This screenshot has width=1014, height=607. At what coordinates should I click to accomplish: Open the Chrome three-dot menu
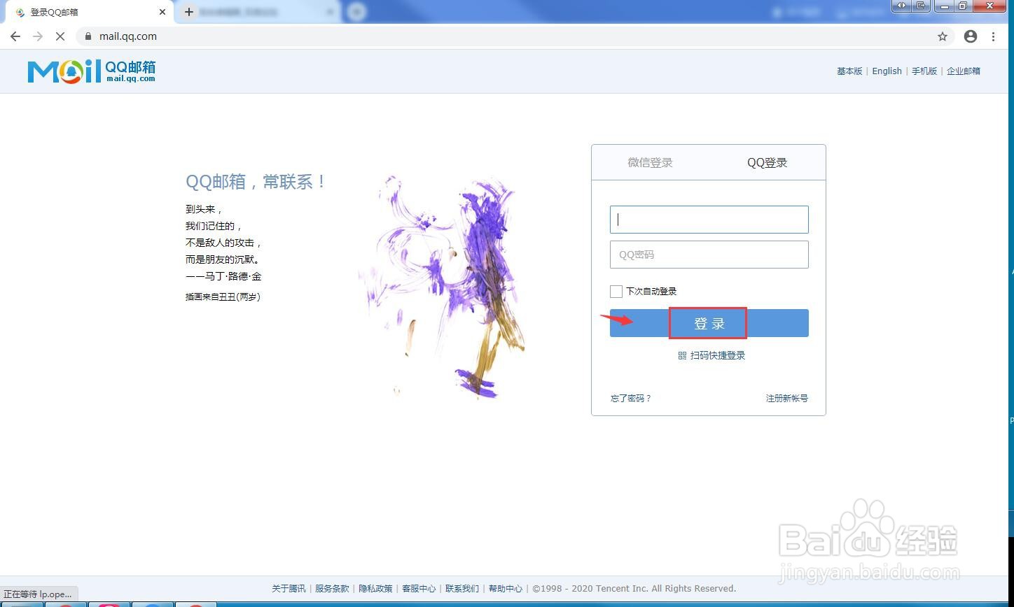pos(994,36)
